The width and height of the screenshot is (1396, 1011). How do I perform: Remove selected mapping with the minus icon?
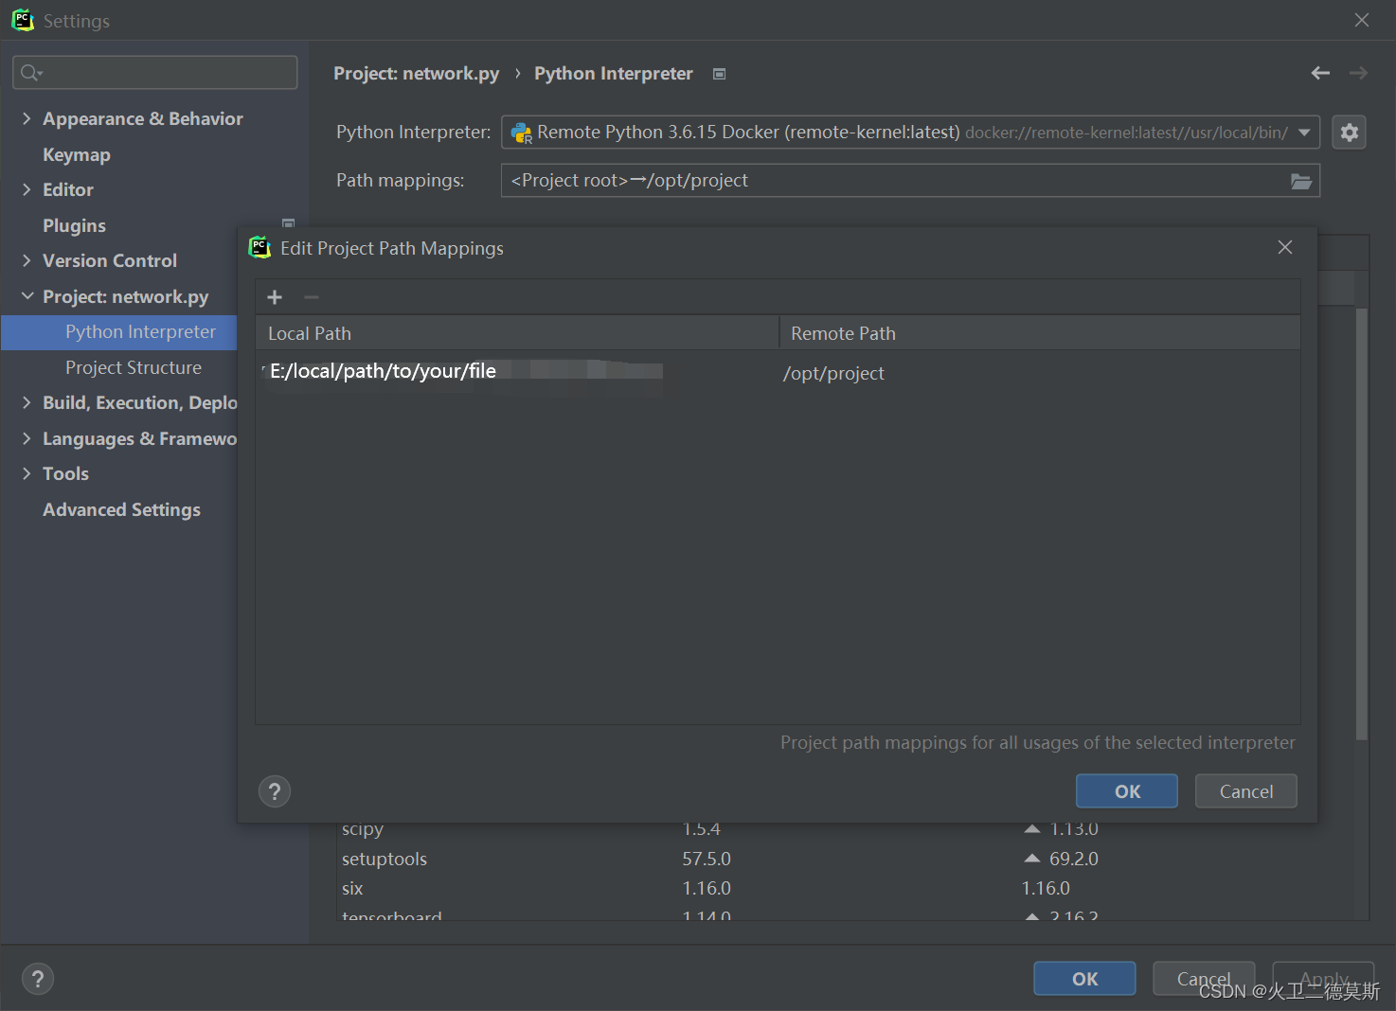(311, 296)
